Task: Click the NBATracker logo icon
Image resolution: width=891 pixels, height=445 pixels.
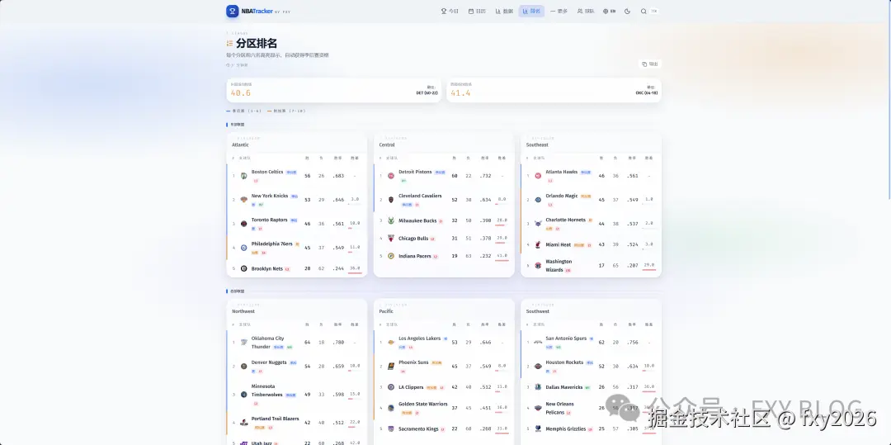Action: coord(233,12)
